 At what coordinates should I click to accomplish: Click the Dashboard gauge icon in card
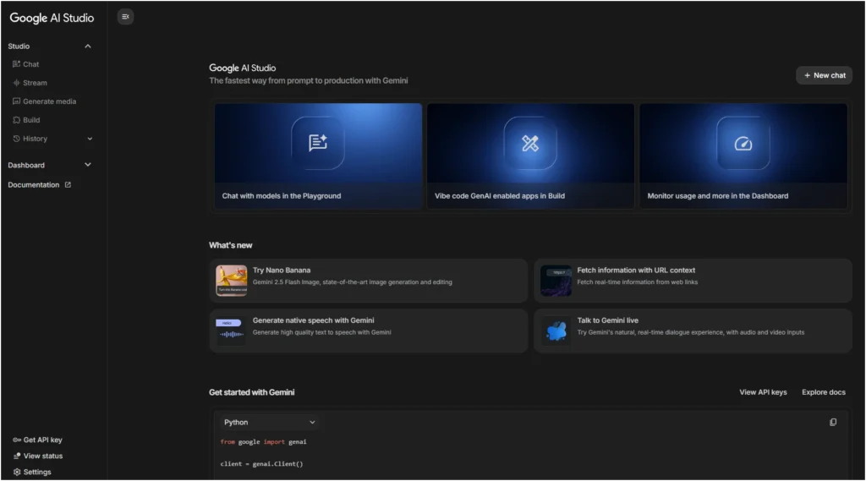[x=743, y=143]
